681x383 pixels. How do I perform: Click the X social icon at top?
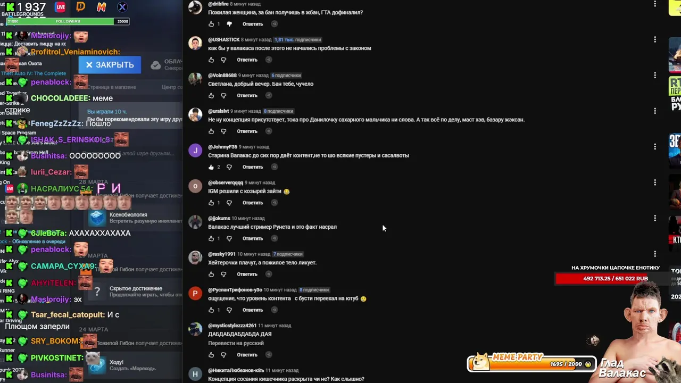point(122,7)
